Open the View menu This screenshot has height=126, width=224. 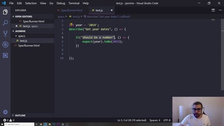43,3
